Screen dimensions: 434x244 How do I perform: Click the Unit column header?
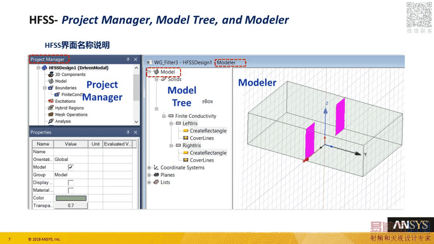click(x=96, y=144)
